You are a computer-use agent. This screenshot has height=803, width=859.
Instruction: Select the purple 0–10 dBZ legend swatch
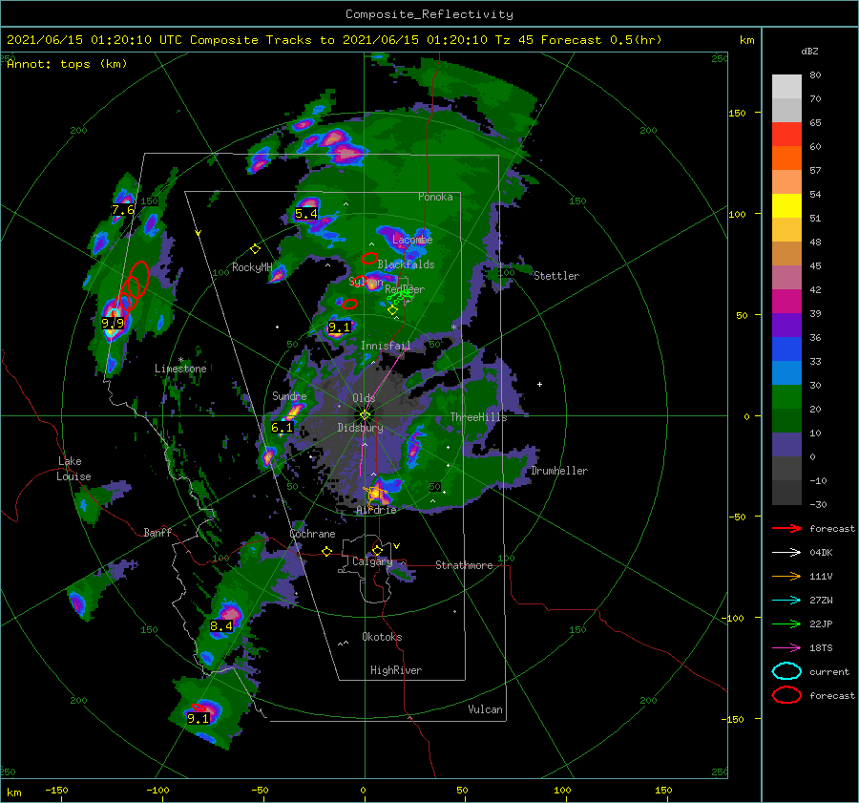pos(786,445)
